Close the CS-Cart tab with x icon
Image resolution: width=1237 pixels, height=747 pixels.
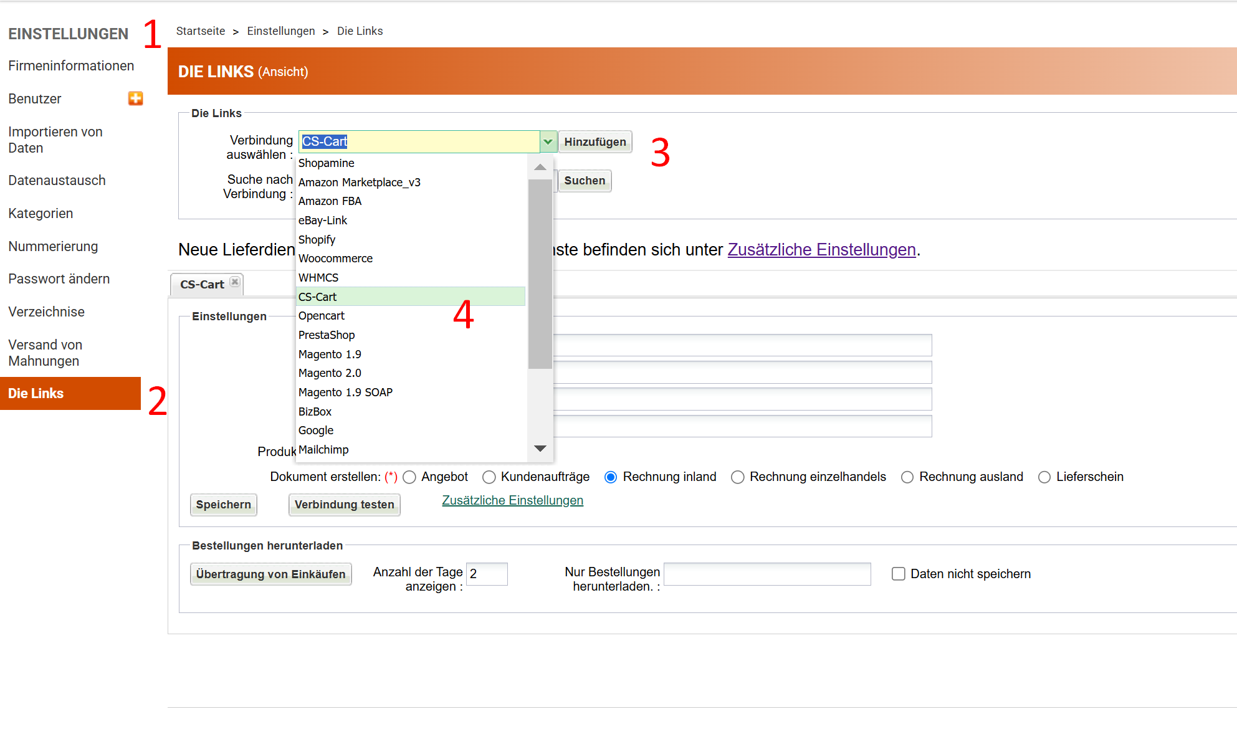pos(234,282)
